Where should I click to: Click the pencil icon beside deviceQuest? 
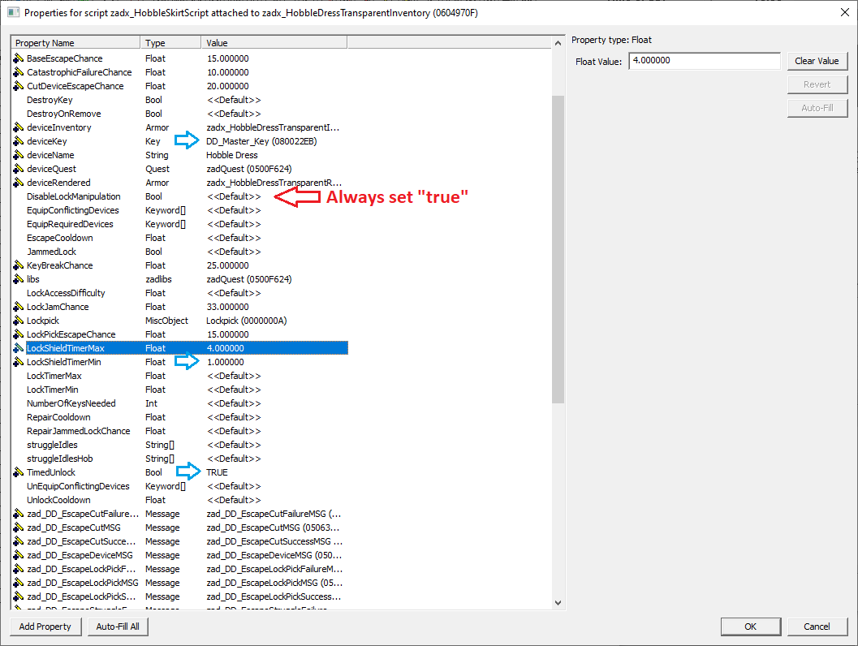(18, 169)
